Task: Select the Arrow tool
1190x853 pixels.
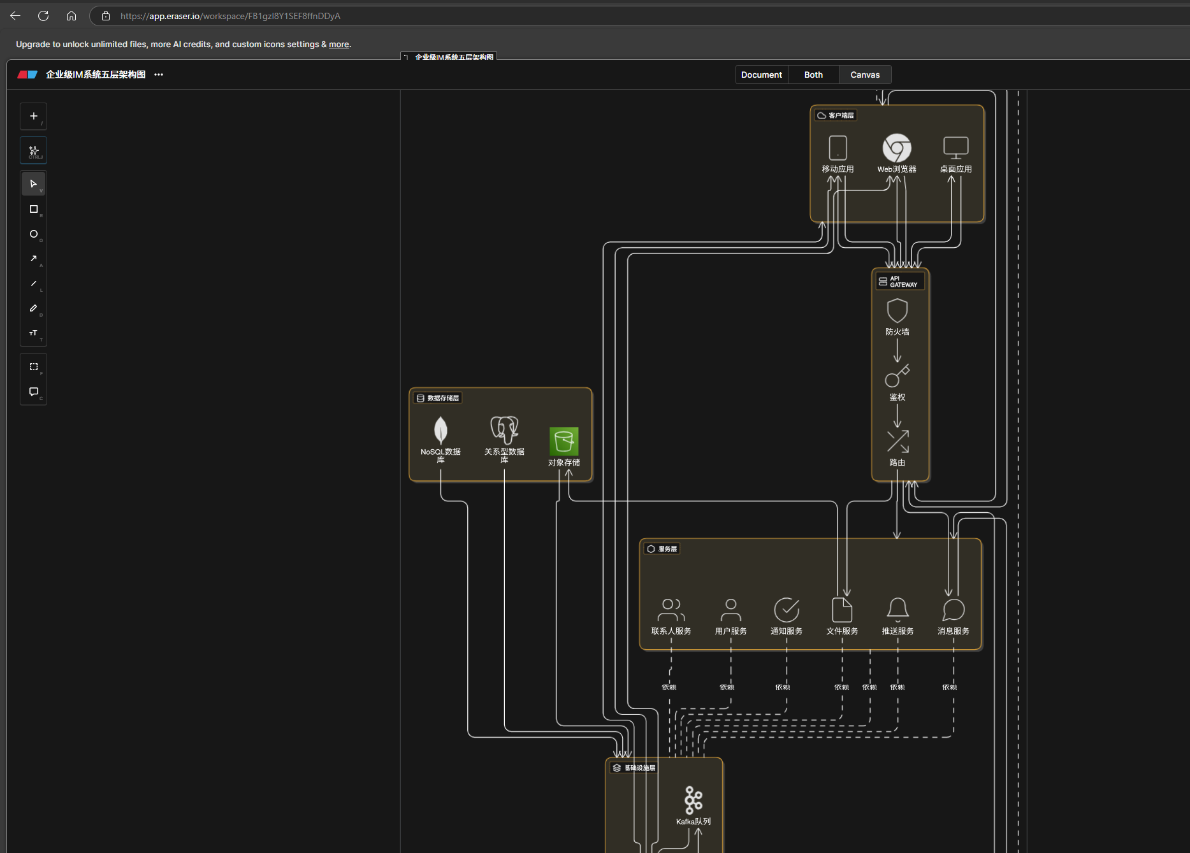Action: [34, 259]
